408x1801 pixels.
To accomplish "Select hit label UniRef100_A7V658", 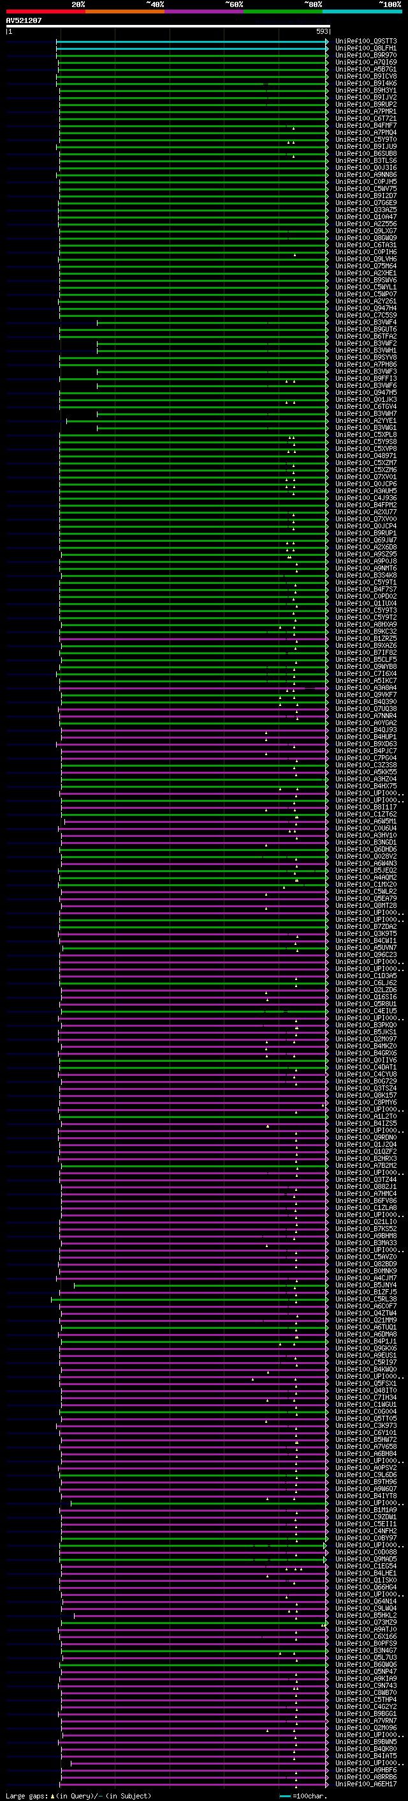I will click(x=366, y=1446).
